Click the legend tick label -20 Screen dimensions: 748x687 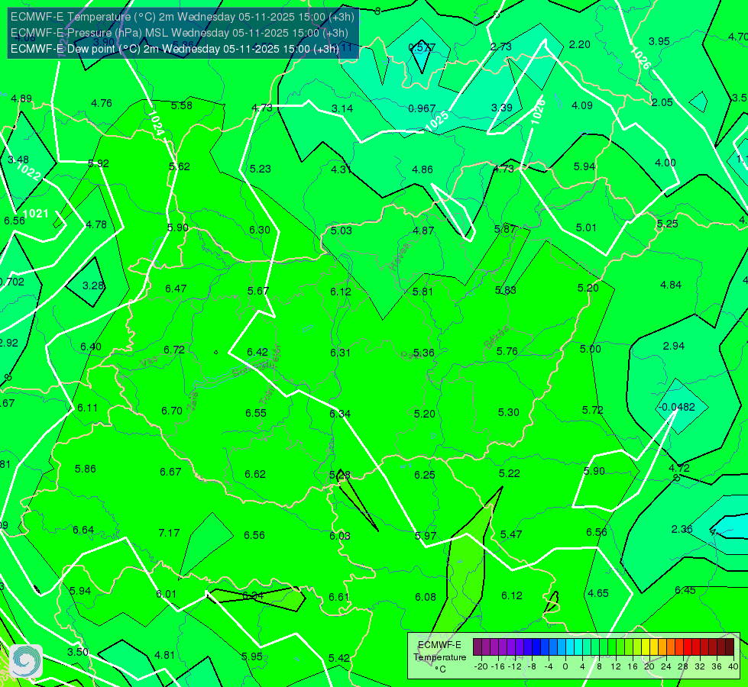tap(481, 666)
